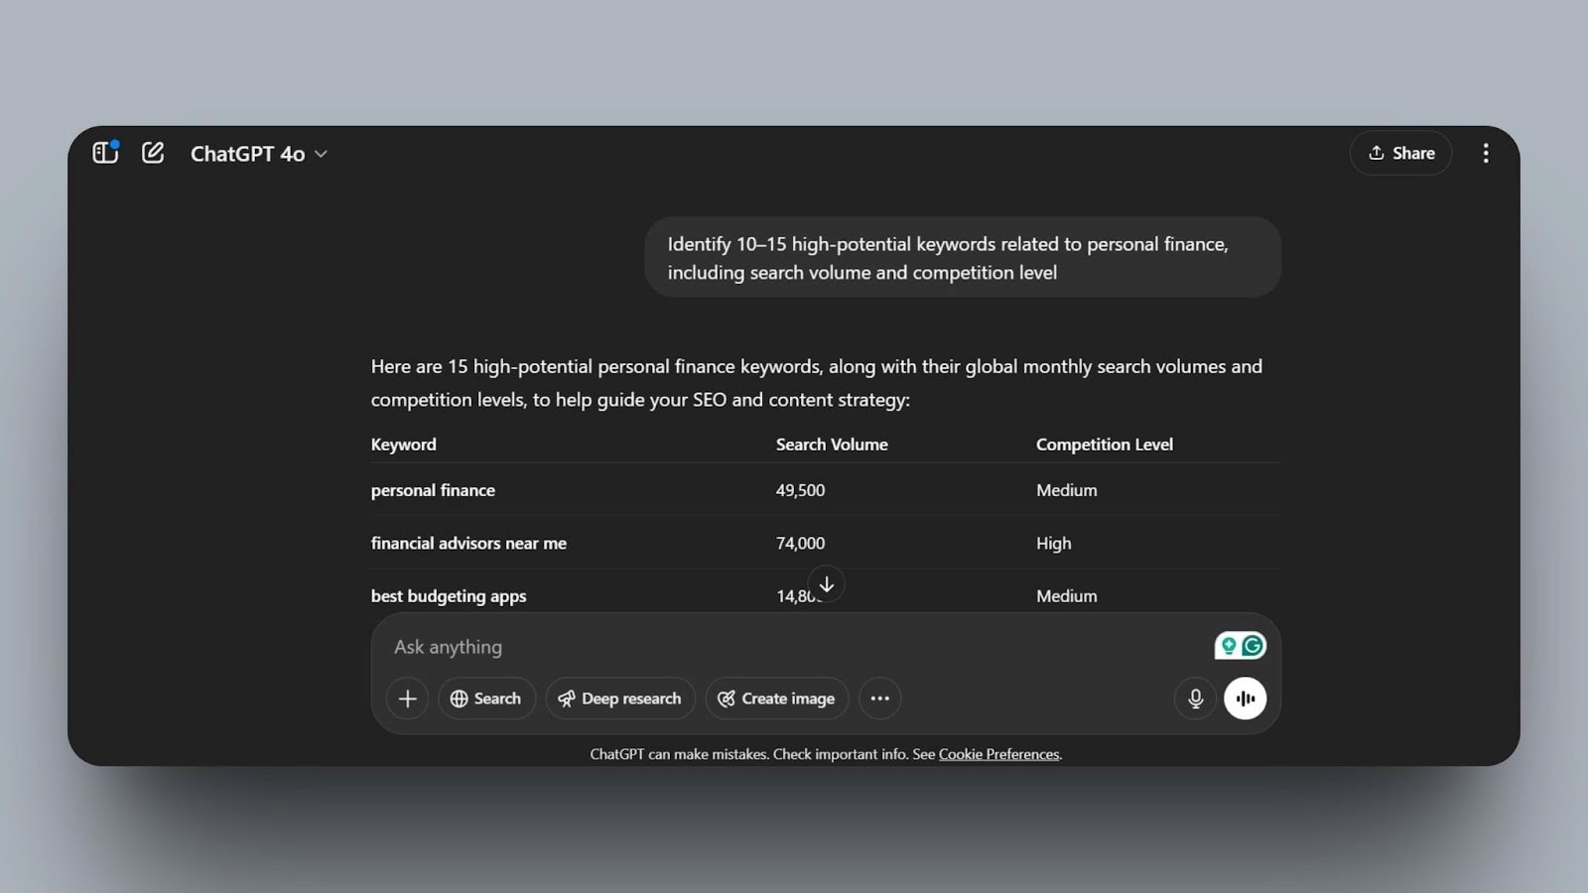Click the 'High' competition level cell
1588x893 pixels.
(1053, 543)
